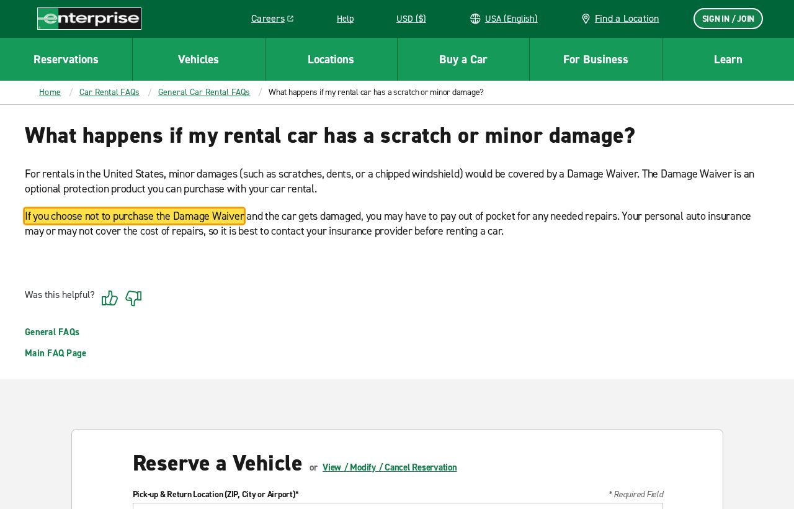Open the For Business menu
Screen dimensions: 794x509
[595, 59]
